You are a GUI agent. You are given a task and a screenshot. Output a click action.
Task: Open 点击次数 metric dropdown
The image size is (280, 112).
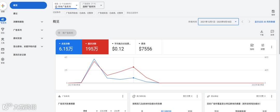click(x=65, y=44)
